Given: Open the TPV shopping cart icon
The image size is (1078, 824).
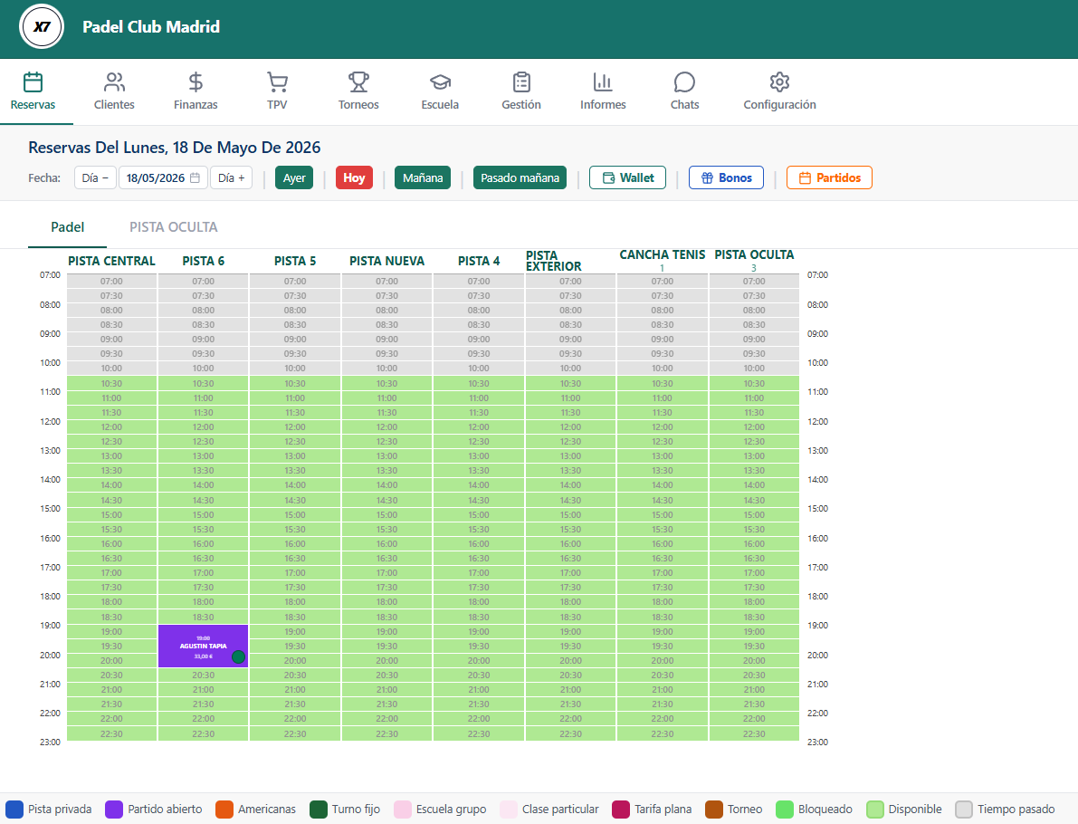Looking at the screenshot, I should [x=277, y=81].
